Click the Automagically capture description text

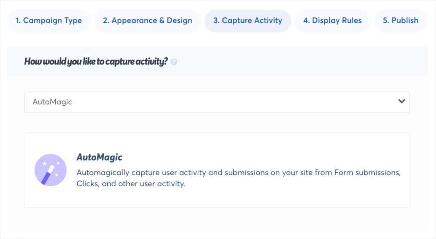(238, 178)
